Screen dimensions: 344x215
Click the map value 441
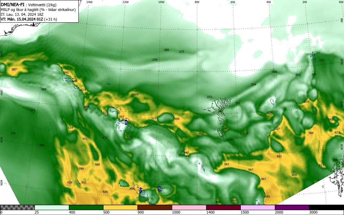[x=227, y=128]
